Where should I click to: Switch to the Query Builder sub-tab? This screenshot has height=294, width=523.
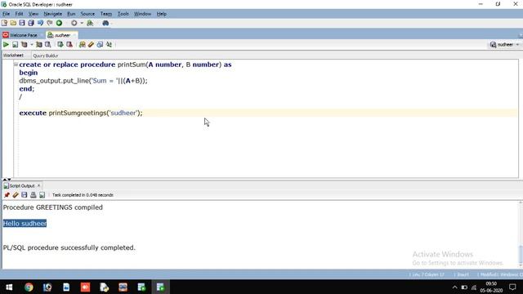46,56
